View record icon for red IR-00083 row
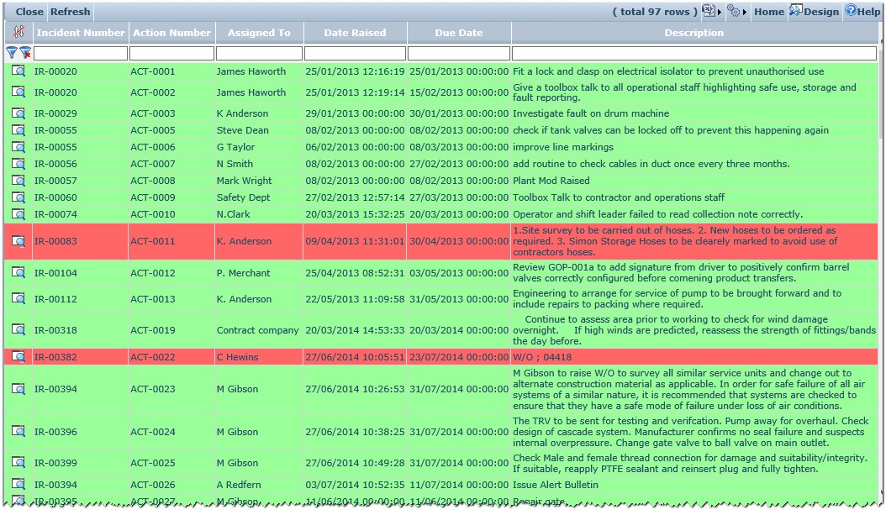886x515 pixels. [x=18, y=241]
